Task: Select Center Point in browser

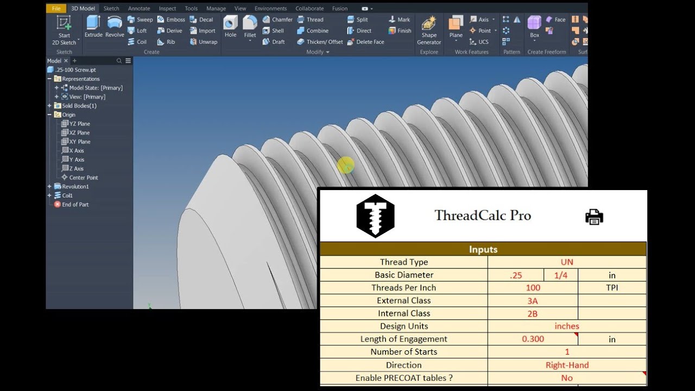Action: point(80,178)
